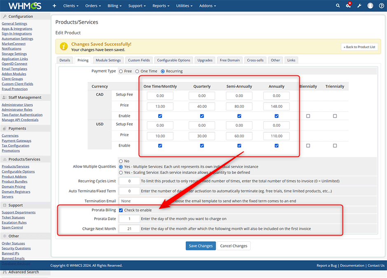Image resolution: width=387 pixels, height=278 pixels.
Task: Open the Configurable Options tab
Action: coord(173,60)
